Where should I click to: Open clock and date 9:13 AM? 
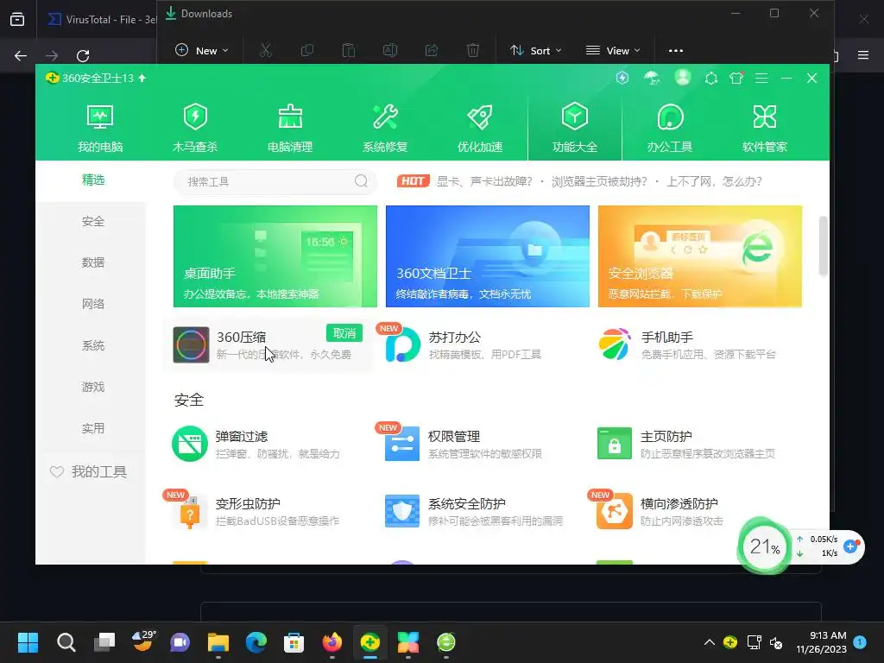(x=822, y=642)
